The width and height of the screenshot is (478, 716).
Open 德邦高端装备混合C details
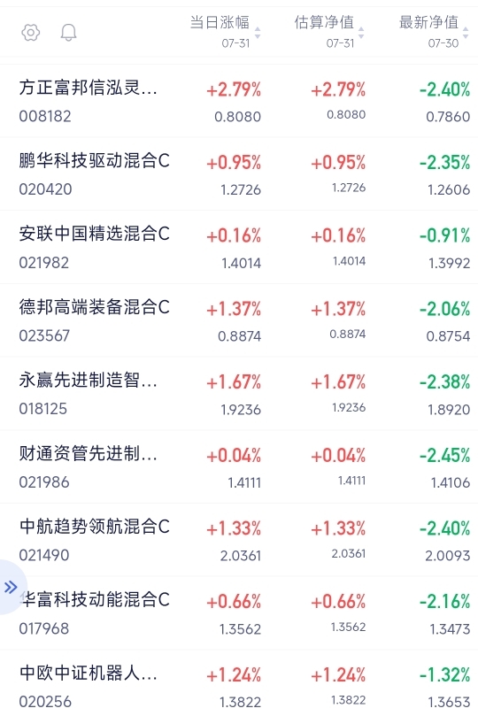pyautogui.click(x=239, y=320)
